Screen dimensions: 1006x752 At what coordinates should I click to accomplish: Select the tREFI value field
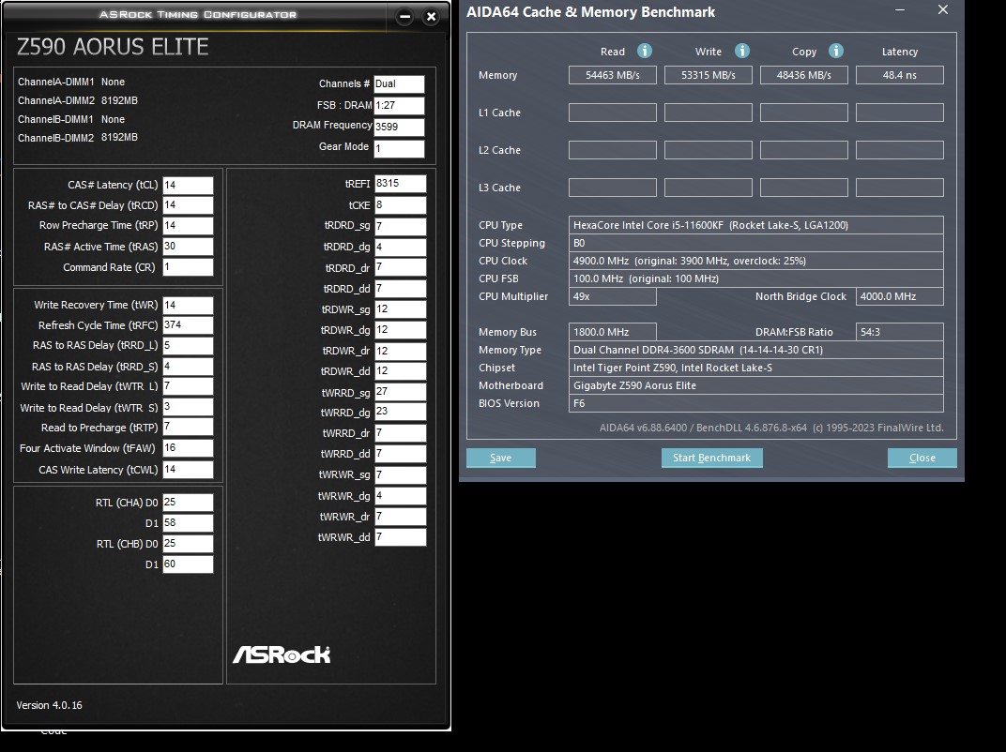click(401, 184)
